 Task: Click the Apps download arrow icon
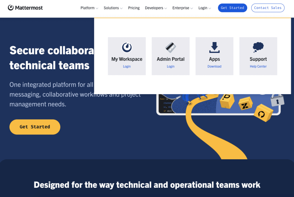(214, 48)
